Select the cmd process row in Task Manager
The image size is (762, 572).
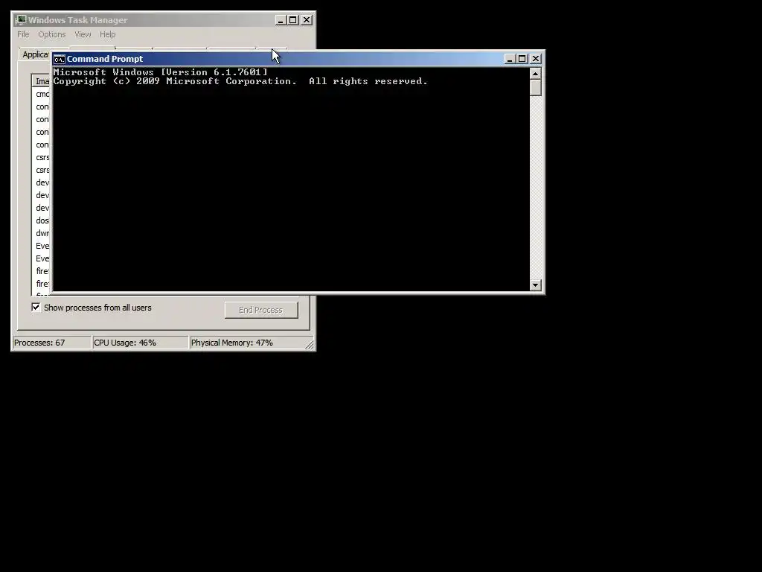point(42,94)
